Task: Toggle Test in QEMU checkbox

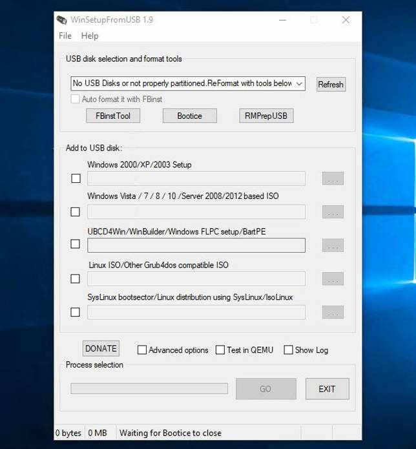Action: [220, 350]
